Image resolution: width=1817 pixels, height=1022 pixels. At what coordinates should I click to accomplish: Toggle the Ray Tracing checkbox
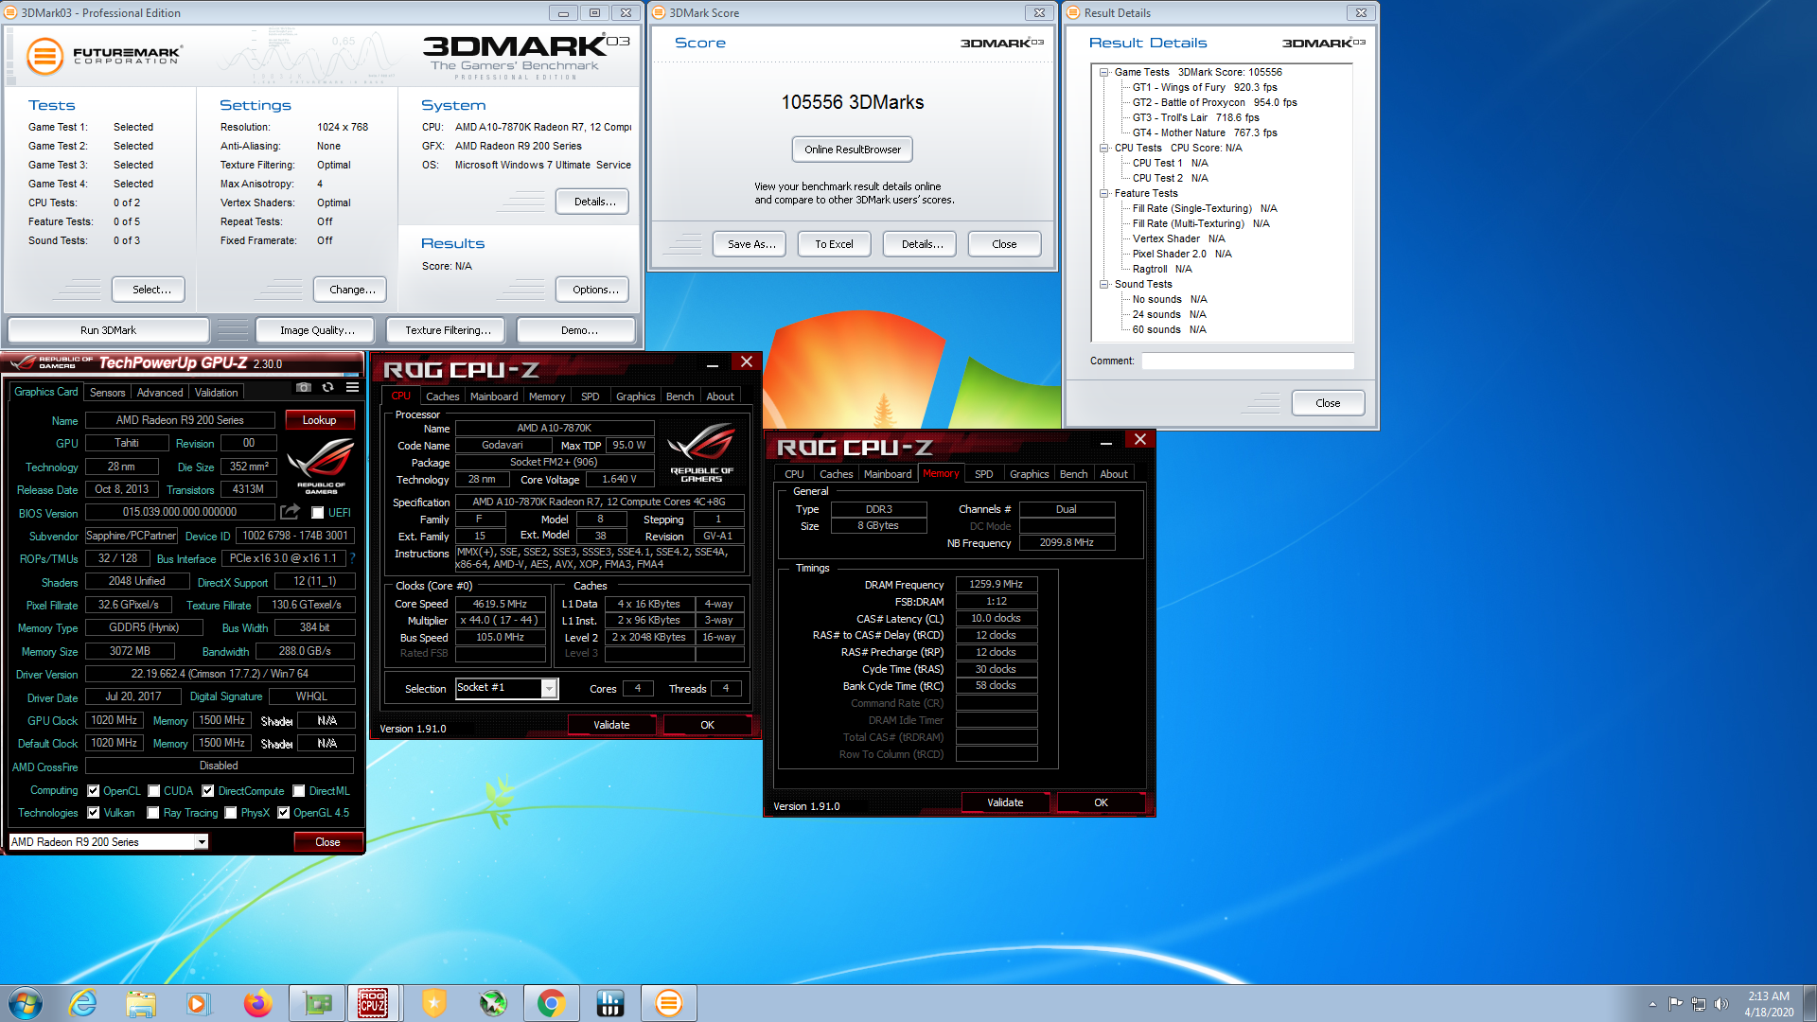click(152, 813)
